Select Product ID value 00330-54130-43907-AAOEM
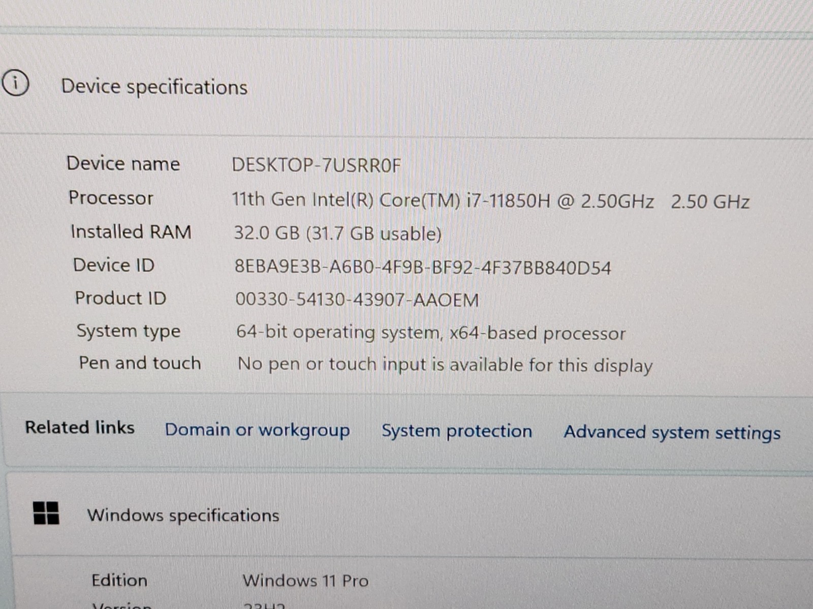Image resolution: width=813 pixels, height=609 pixels. (357, 300)
